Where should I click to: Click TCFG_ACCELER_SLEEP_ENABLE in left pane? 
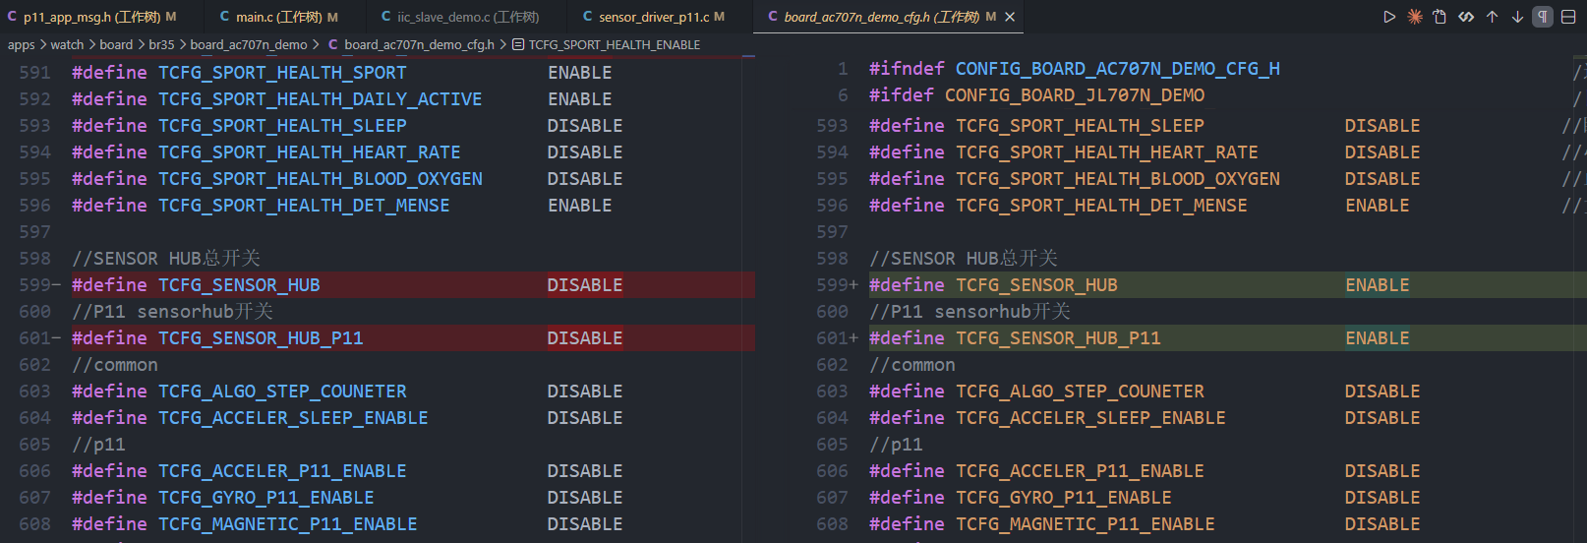pyautogui.click(x=293, y=418)
